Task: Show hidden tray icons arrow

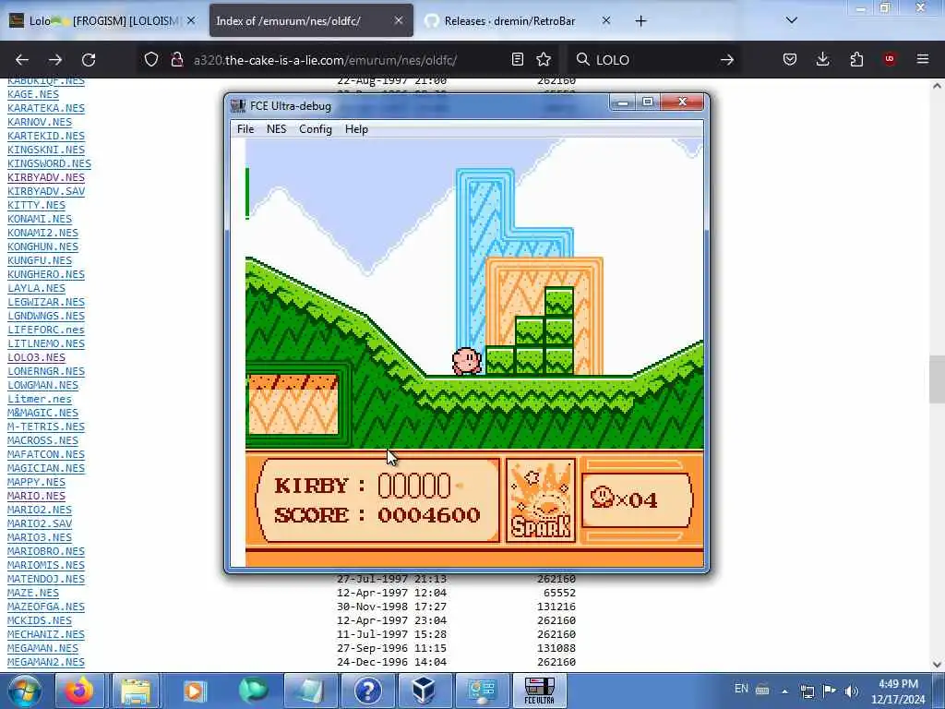Action: [x=784, y=691]
